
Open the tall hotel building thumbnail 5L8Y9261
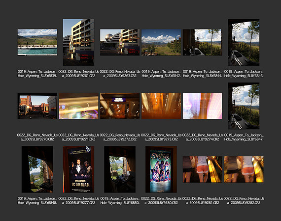point(78,42)
